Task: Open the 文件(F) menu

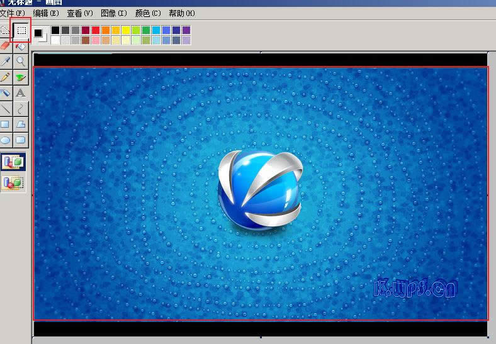Action: [x=12, y=13]
